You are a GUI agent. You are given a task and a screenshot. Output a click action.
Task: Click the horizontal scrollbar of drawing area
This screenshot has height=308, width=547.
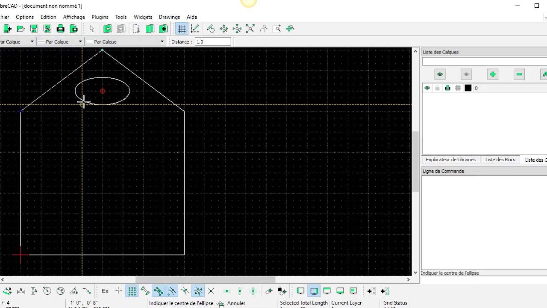(206, 280)
